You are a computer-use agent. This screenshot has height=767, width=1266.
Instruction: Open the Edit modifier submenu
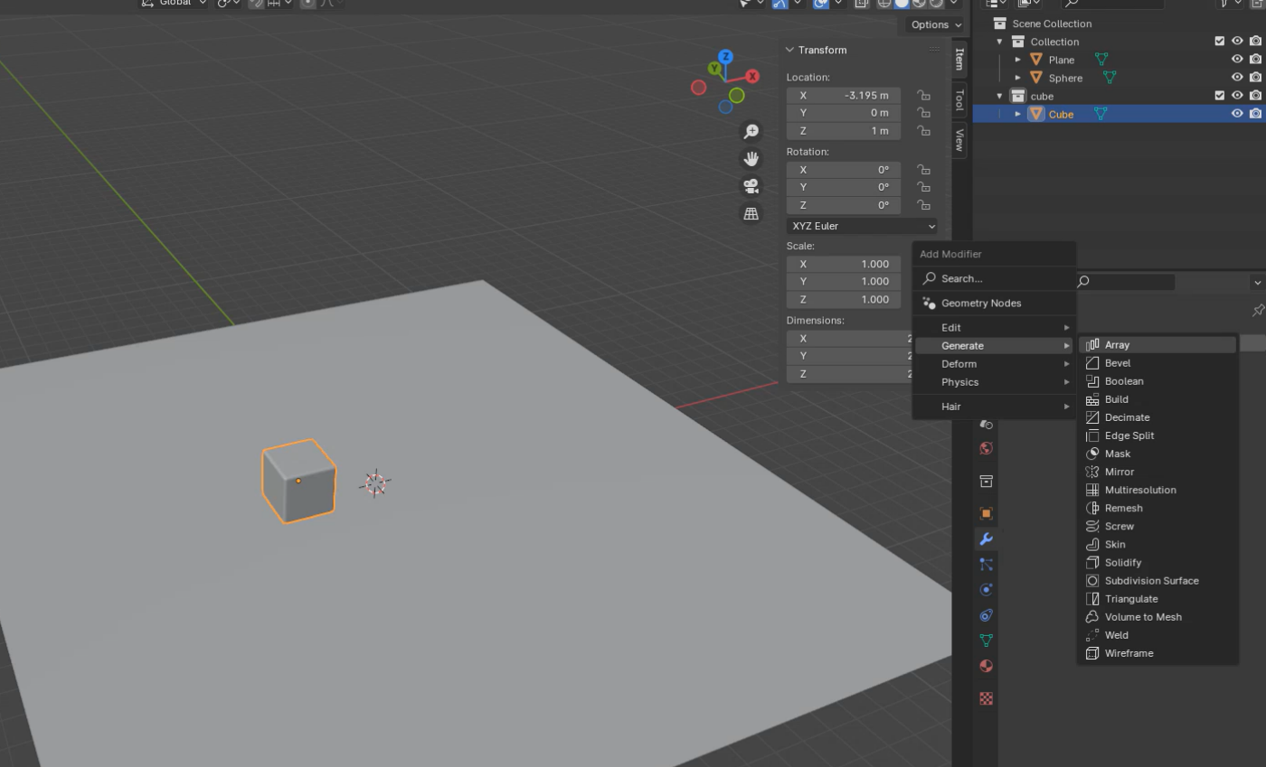[995, 327]
